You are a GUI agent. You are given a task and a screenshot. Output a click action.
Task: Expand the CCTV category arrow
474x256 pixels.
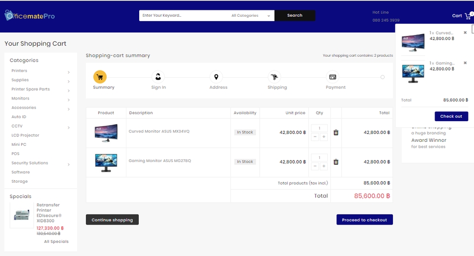tap(69, 128)
